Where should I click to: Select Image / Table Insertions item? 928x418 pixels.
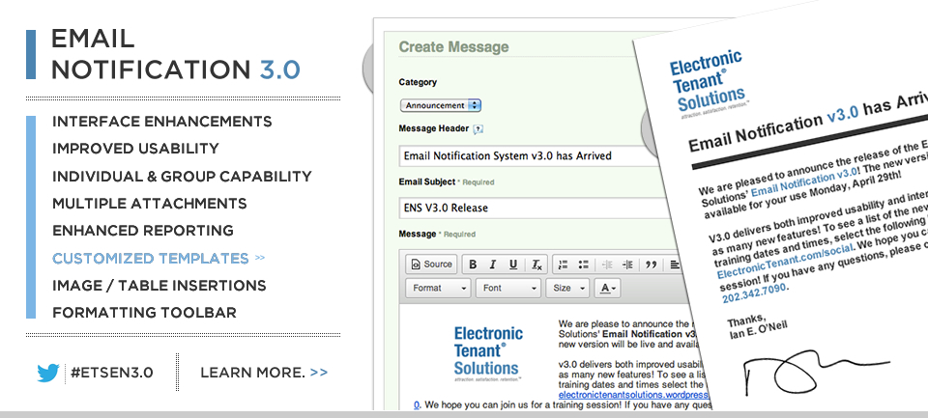coord(159,286)
